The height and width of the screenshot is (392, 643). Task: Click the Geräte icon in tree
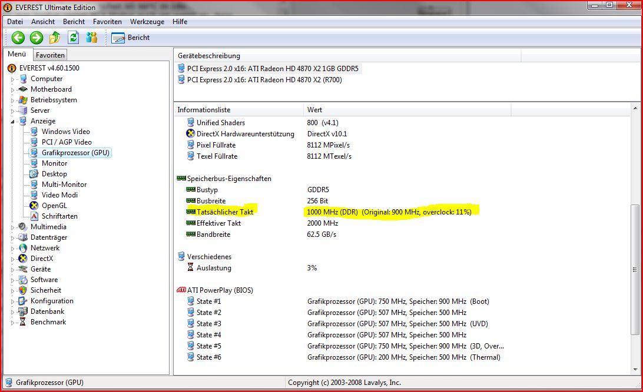click(23, 269)
